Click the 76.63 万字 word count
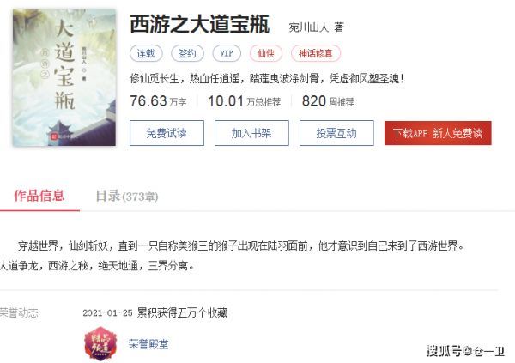515x363 pixels. pos(158,101)
